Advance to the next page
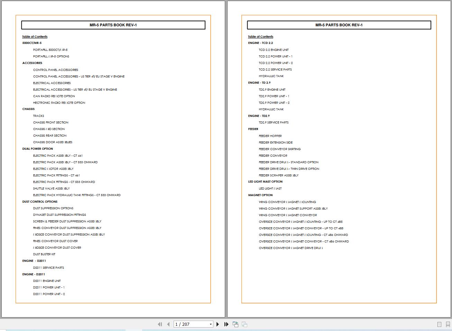Screen dimensions: 452x331 (218, 324)
